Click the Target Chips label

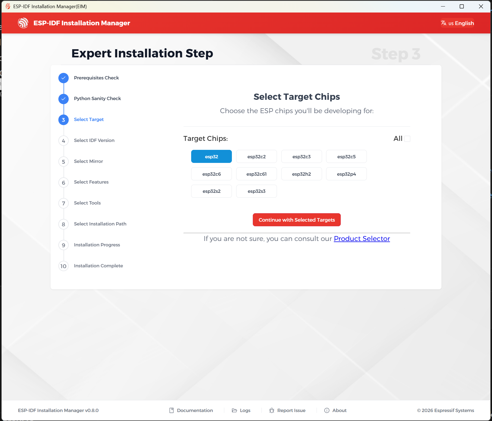click(206, 139)
